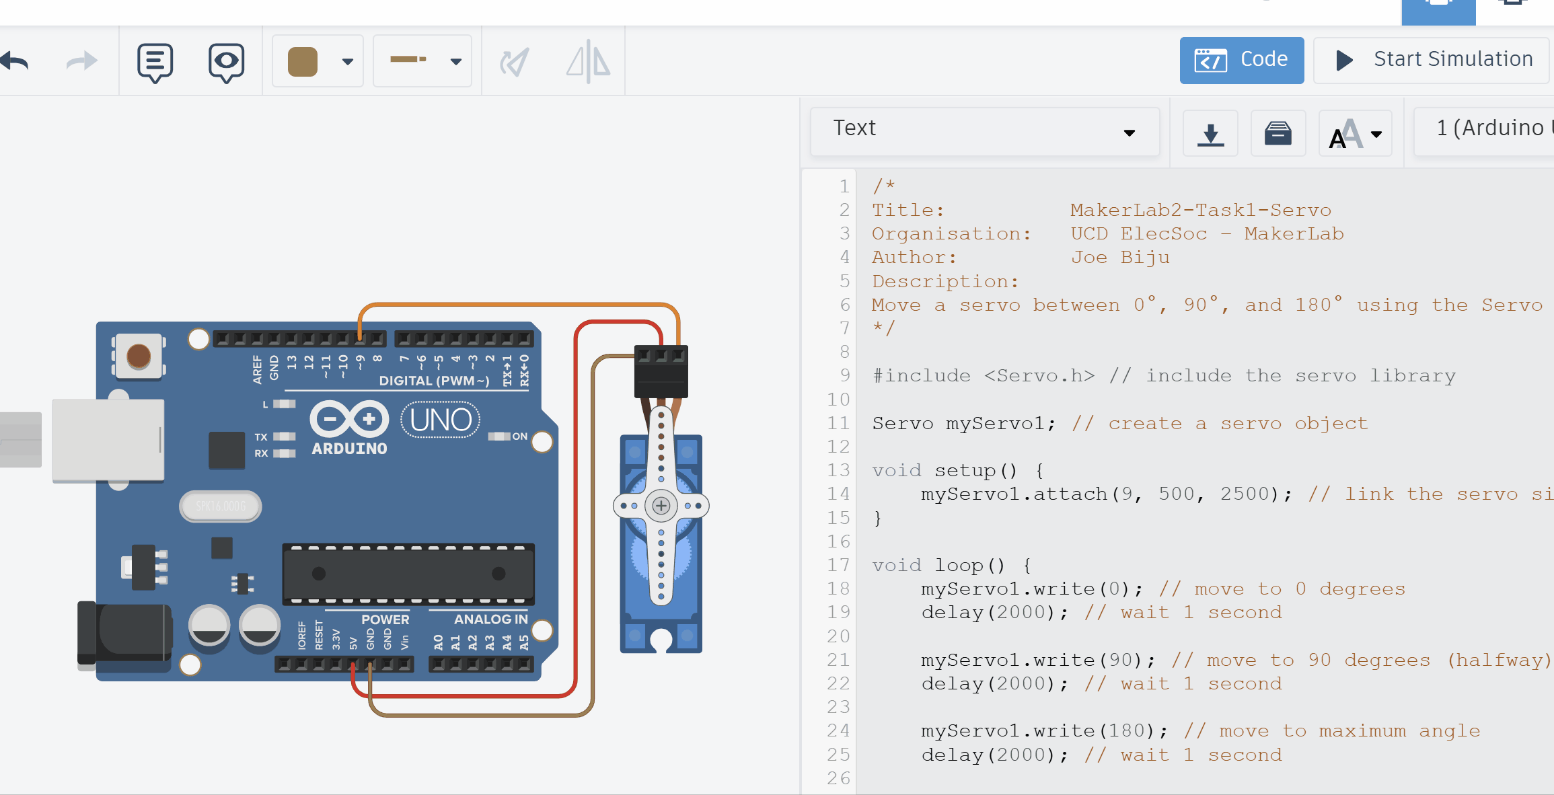
Task: Click the Undo arrow icon
Action: (15, 60)
